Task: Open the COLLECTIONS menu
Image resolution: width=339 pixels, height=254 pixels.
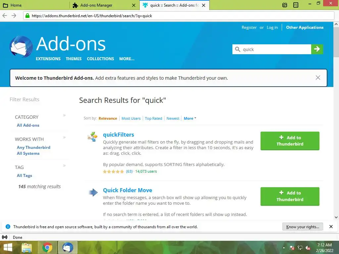Action: point(100,59)
